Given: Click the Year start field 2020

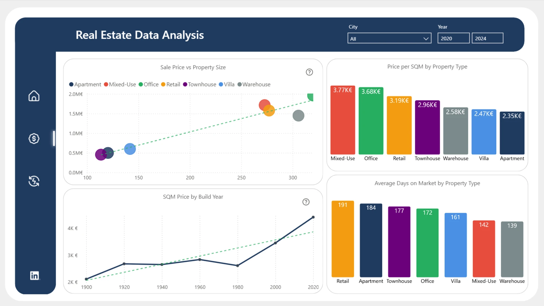Looking at the screenshot, I should tap(453, 39).
